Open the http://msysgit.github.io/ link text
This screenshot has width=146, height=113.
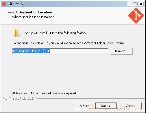click(19, 98)
